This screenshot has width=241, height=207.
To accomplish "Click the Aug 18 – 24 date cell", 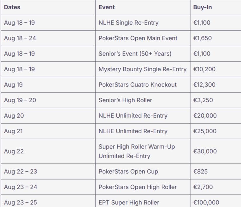I will (20, 38).
